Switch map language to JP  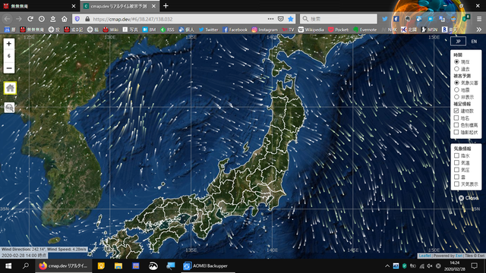[x=458, y=41]
